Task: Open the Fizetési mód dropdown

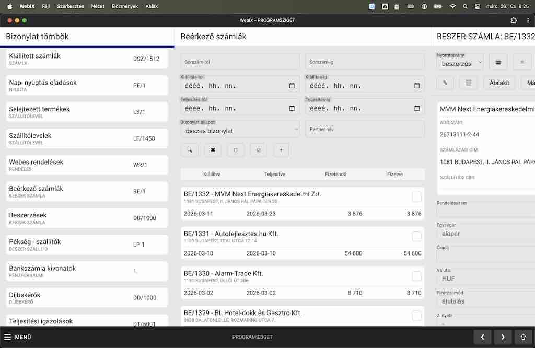Action: [486, 301]
